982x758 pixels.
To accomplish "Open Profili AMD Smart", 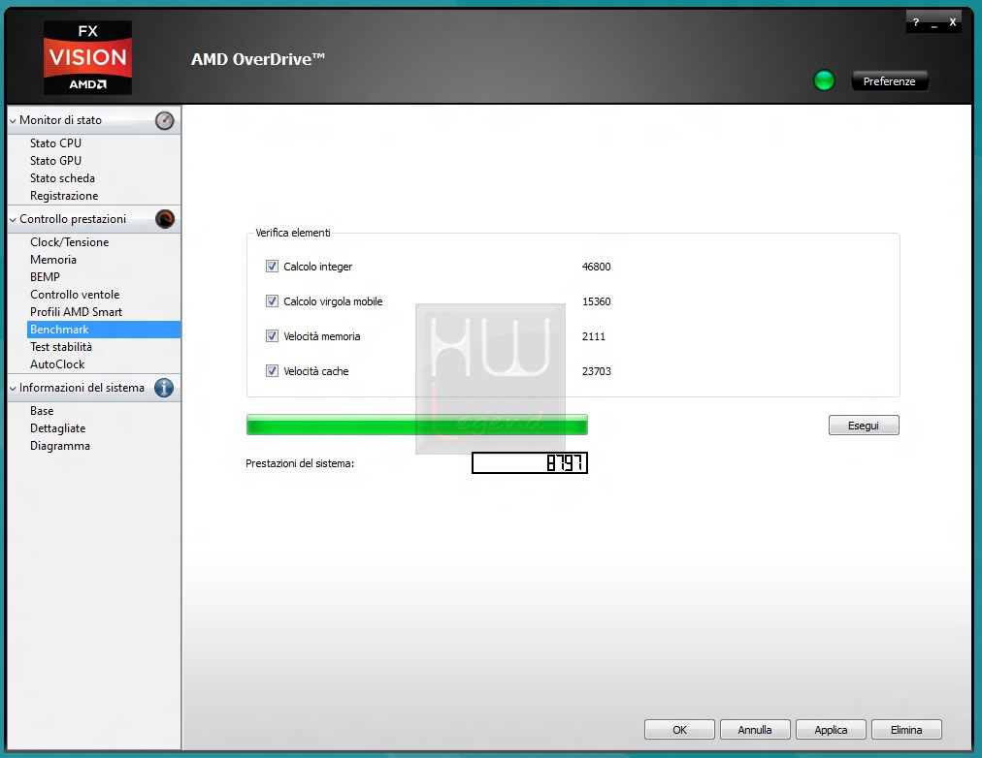I will 77,312.
